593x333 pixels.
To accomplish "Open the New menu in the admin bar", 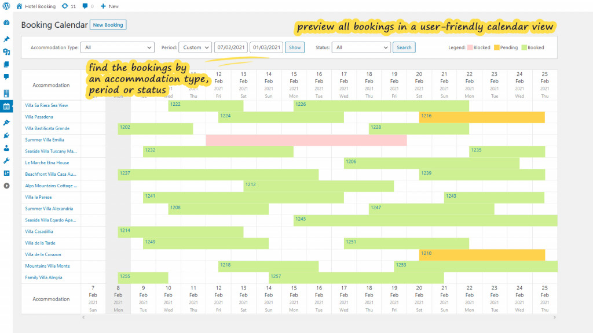I will click(x=106, y=6).
